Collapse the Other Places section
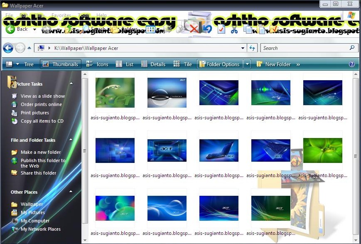The width and height of the screenshot is (361, 244). pyautogui.click(x=71, y=191)
